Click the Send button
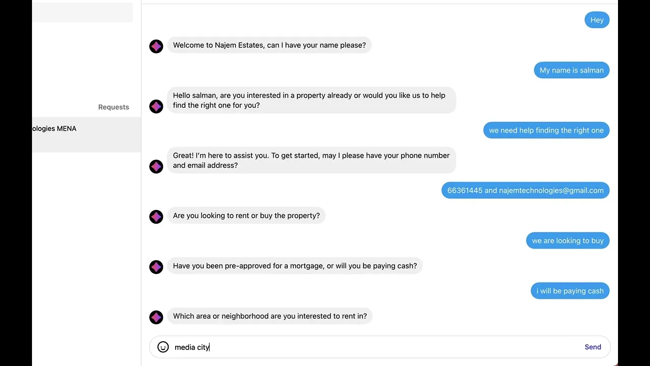Image resolution: width=650 pixels, height=366 pixels. point(593,347)
